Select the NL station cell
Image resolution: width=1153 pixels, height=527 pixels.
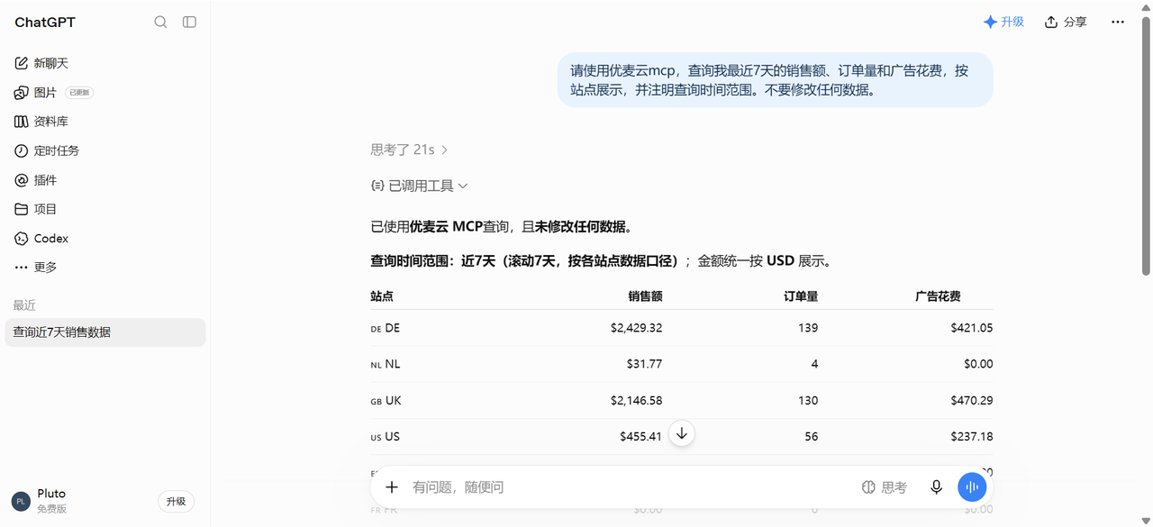click(x=386, y=364)
